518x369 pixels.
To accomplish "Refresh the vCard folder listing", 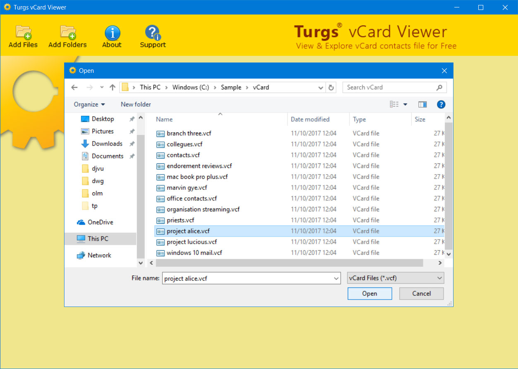I will tap(331, 87).
